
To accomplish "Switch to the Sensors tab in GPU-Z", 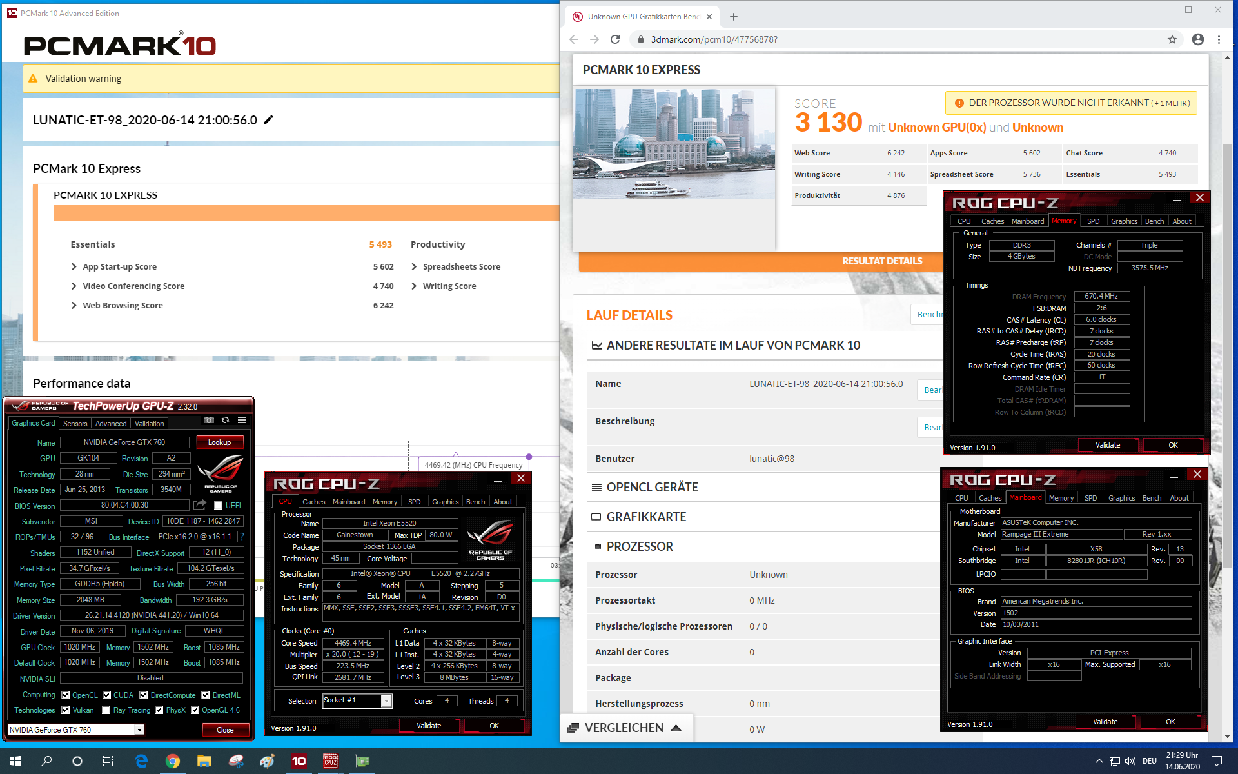I will coord(75,423).
